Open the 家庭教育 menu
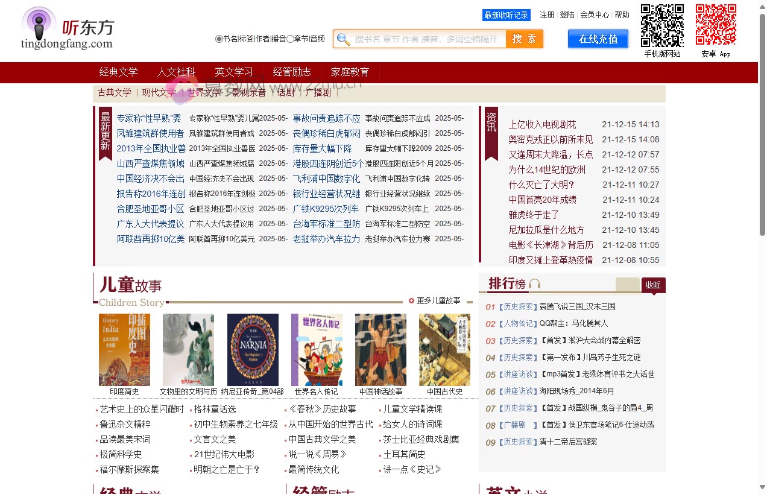 pos(350,72)
